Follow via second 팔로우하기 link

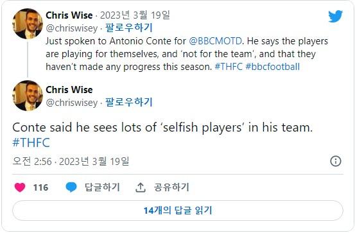coord(129,102)
